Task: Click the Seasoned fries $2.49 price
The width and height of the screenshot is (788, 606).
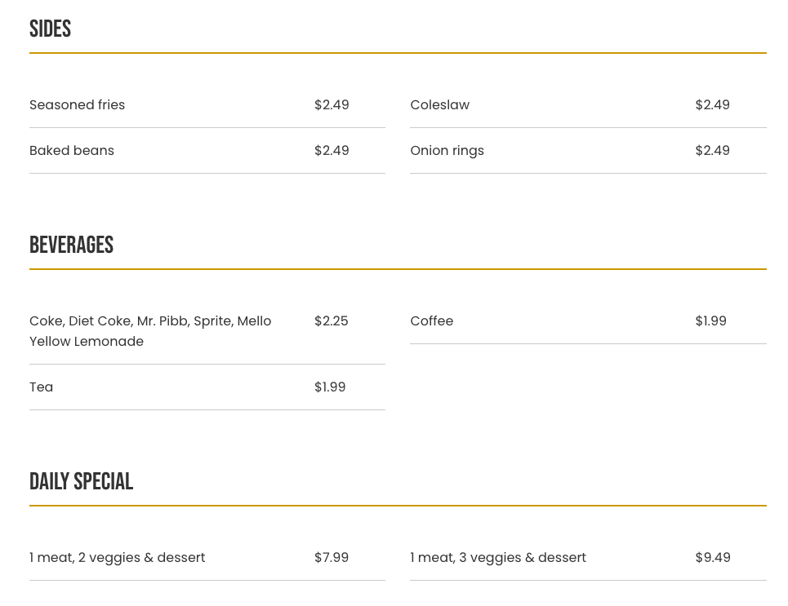Action: [332, 105]
